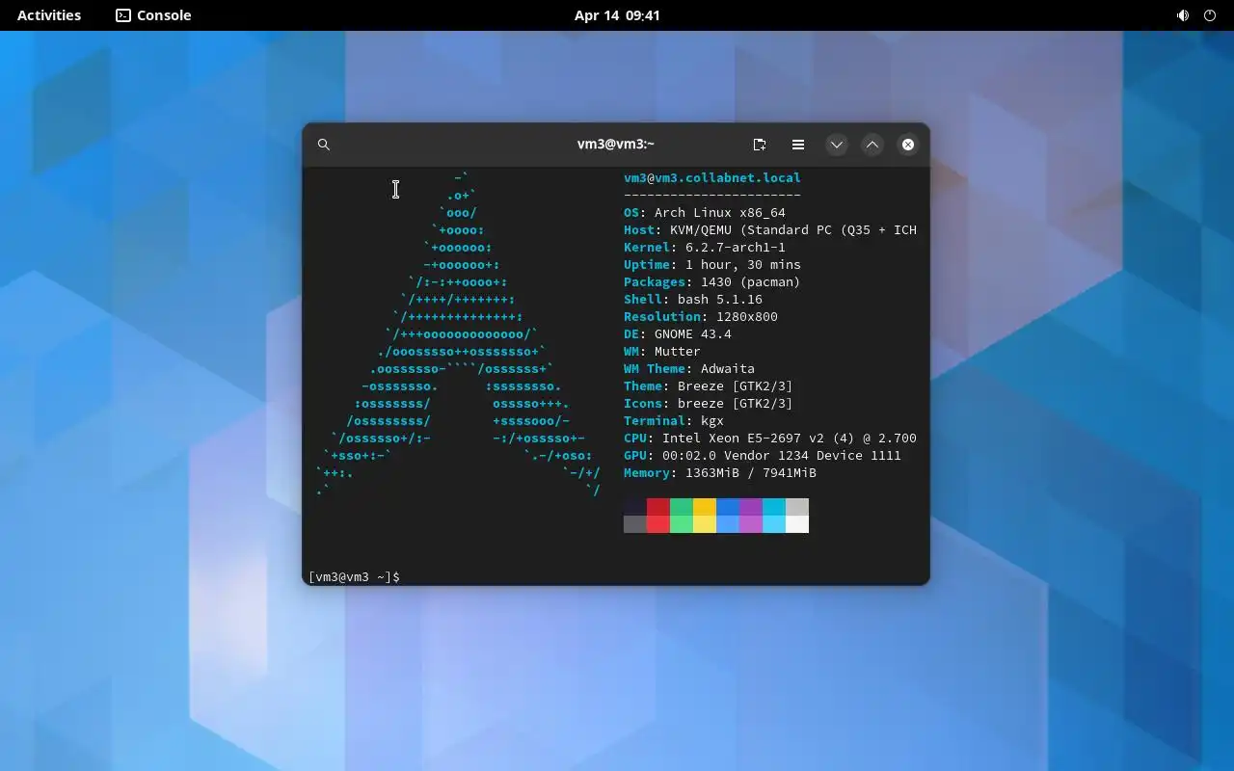The image size is (1234, 771).
Task: Click the OS: Arch Linux x86_64 line
Action: [705, 213]
